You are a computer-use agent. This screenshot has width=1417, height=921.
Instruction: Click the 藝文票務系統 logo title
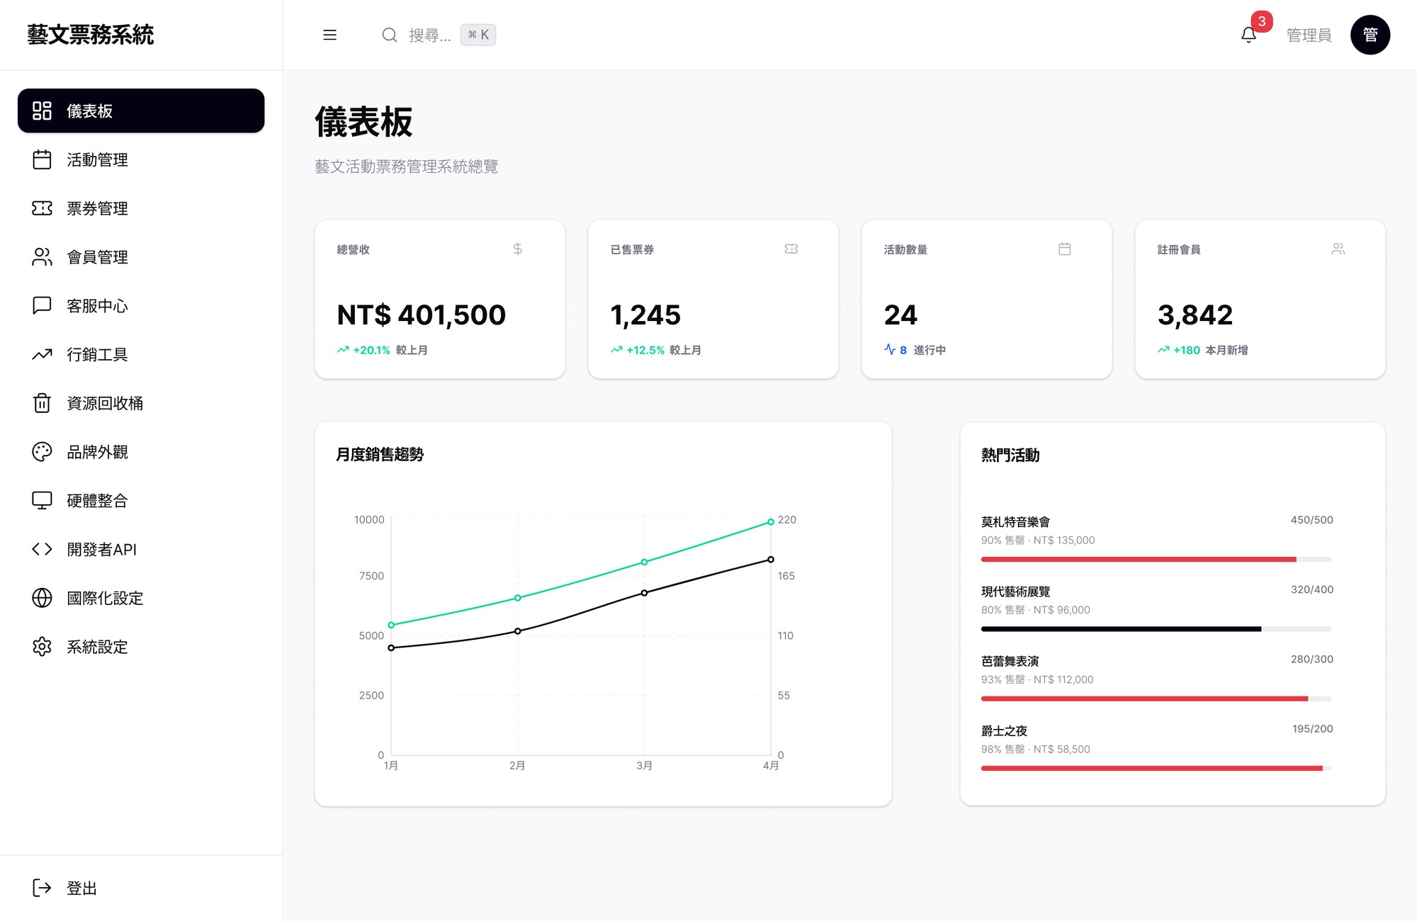point(90,35)
